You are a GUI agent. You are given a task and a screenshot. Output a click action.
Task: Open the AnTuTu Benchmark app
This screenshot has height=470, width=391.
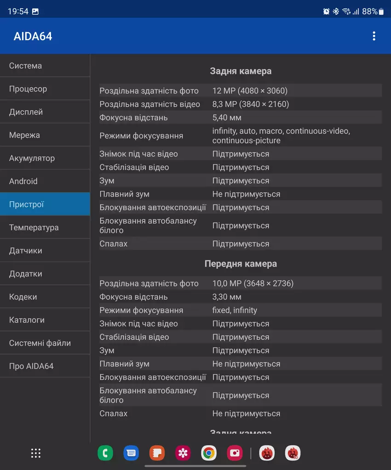[267, 453]
